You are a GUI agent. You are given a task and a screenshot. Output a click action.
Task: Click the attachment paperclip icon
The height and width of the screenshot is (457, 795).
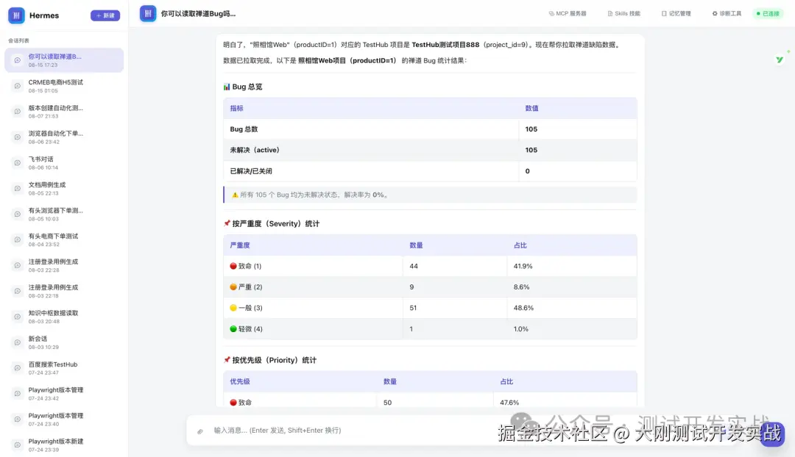[200, 431]
